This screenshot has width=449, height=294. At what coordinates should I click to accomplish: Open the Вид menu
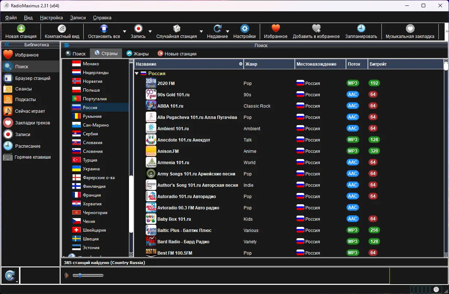[x=28, y=18]
